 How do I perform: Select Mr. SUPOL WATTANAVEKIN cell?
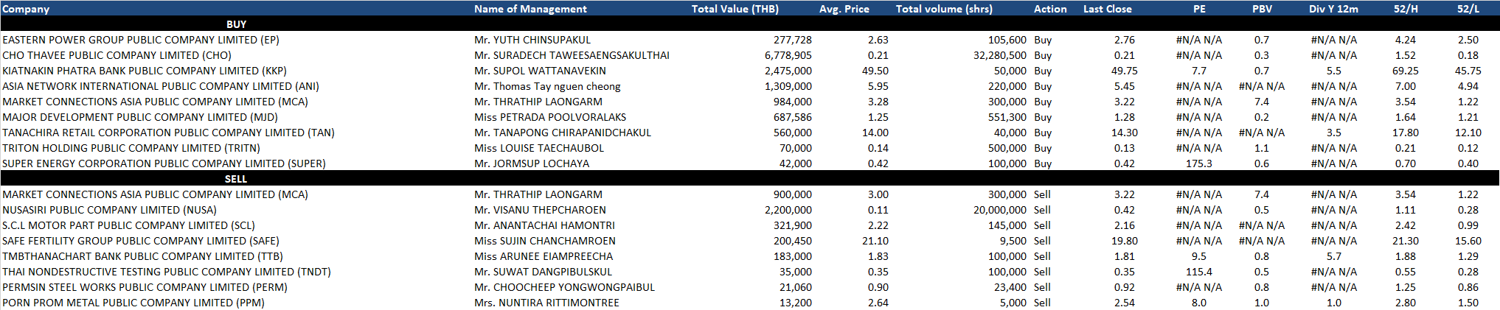tap(540, 71)
